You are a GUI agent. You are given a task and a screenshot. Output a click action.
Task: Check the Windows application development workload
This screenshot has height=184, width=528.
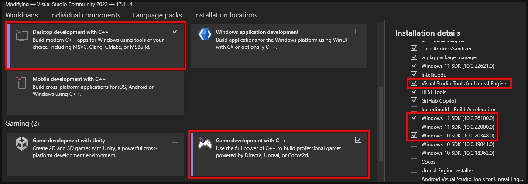click(358, 32)
